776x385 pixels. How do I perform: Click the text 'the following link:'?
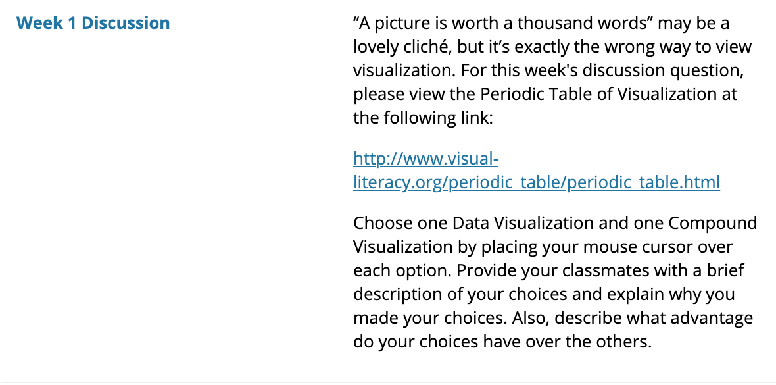(x=423, y=118)
